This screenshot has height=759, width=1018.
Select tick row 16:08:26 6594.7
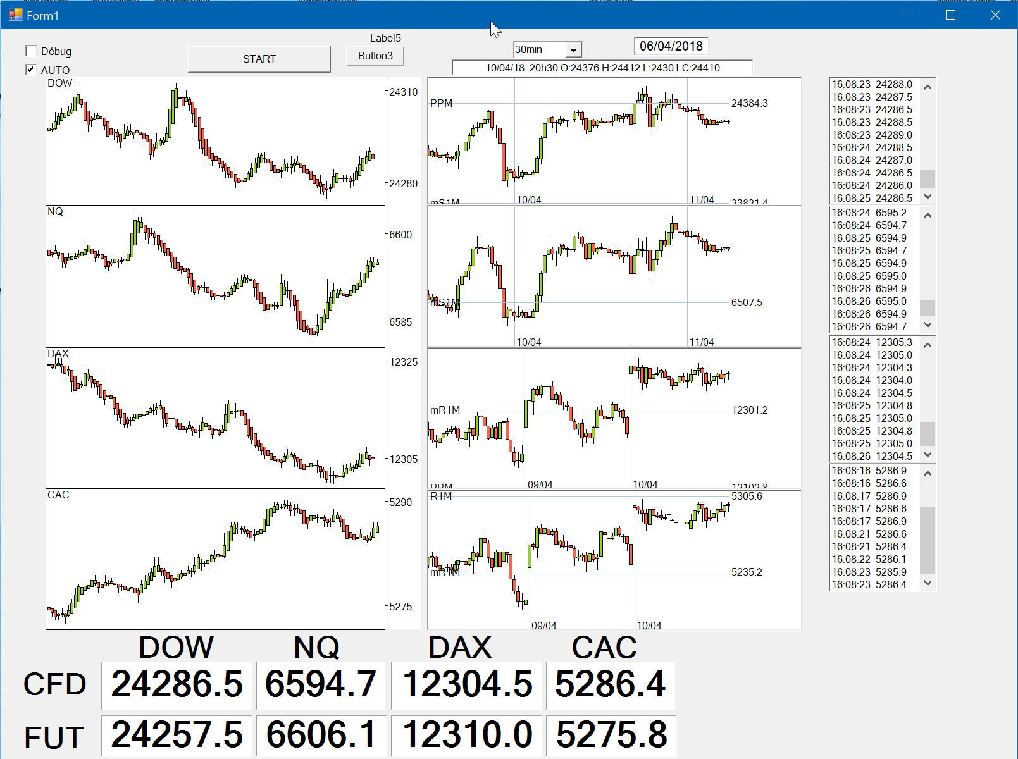pyautogui.click(x=874, y=326)
